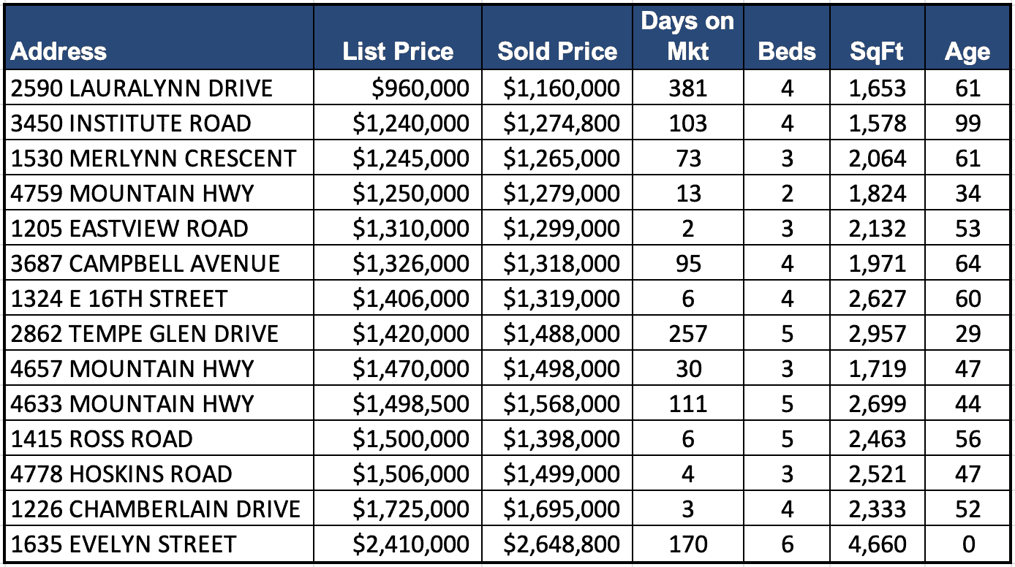Viewport: 1015px width, 567px height.
Task: Click the 2,333 SqFt cell
Action: coord(877,509)
